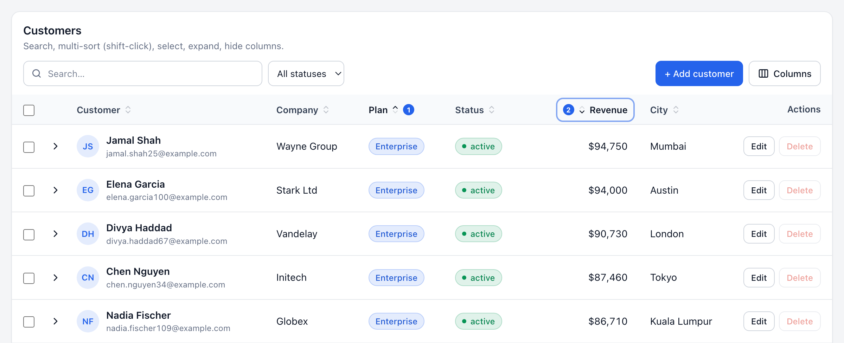
Task: Open the Columns visibility button
Action: pyautogui.click(x=785, y=73)
